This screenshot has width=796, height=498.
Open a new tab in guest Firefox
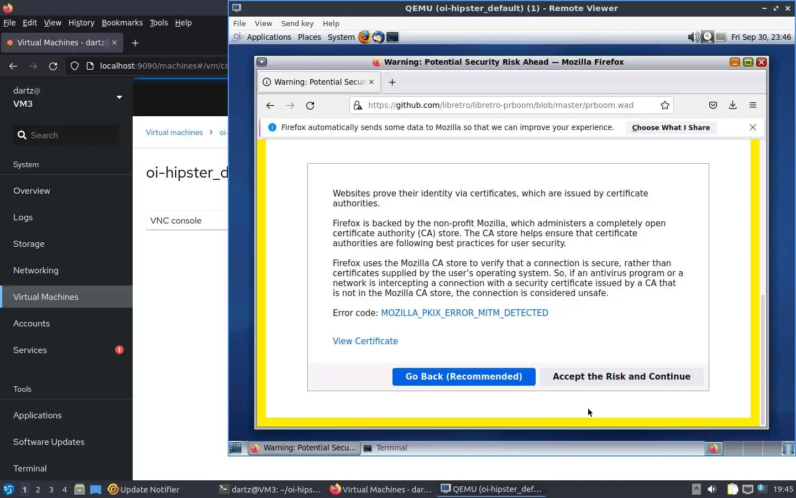pos(392,82)
